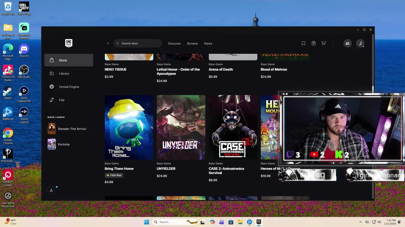
Task: Open the friends list icon
Action: 347,44
